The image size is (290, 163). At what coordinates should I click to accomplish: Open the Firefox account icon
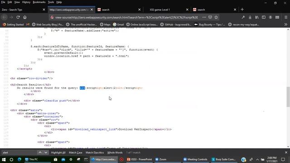(x=271, y=17)
